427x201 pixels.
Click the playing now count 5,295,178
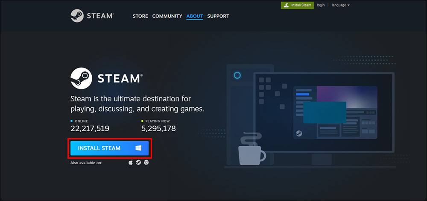[158, 128]
